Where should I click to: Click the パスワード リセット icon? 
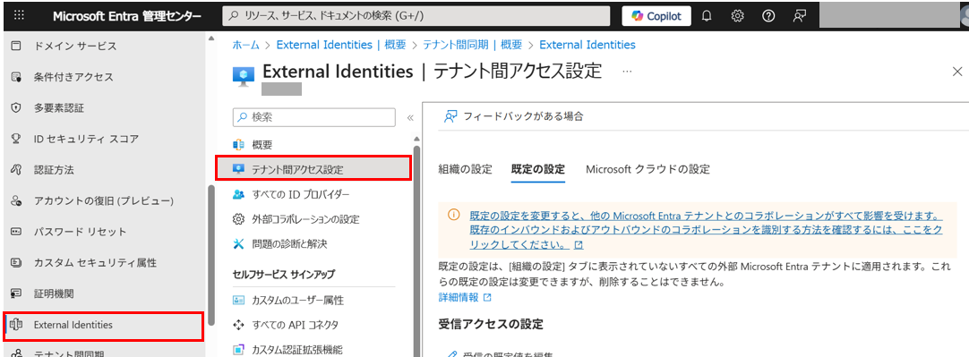tap(17, 232)
